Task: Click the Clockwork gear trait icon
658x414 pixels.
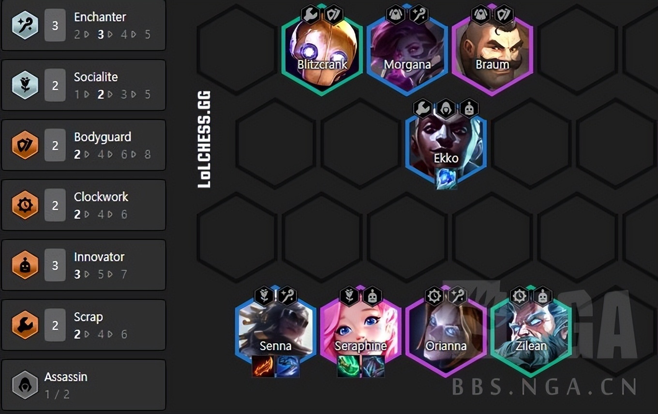Action: 25,206
